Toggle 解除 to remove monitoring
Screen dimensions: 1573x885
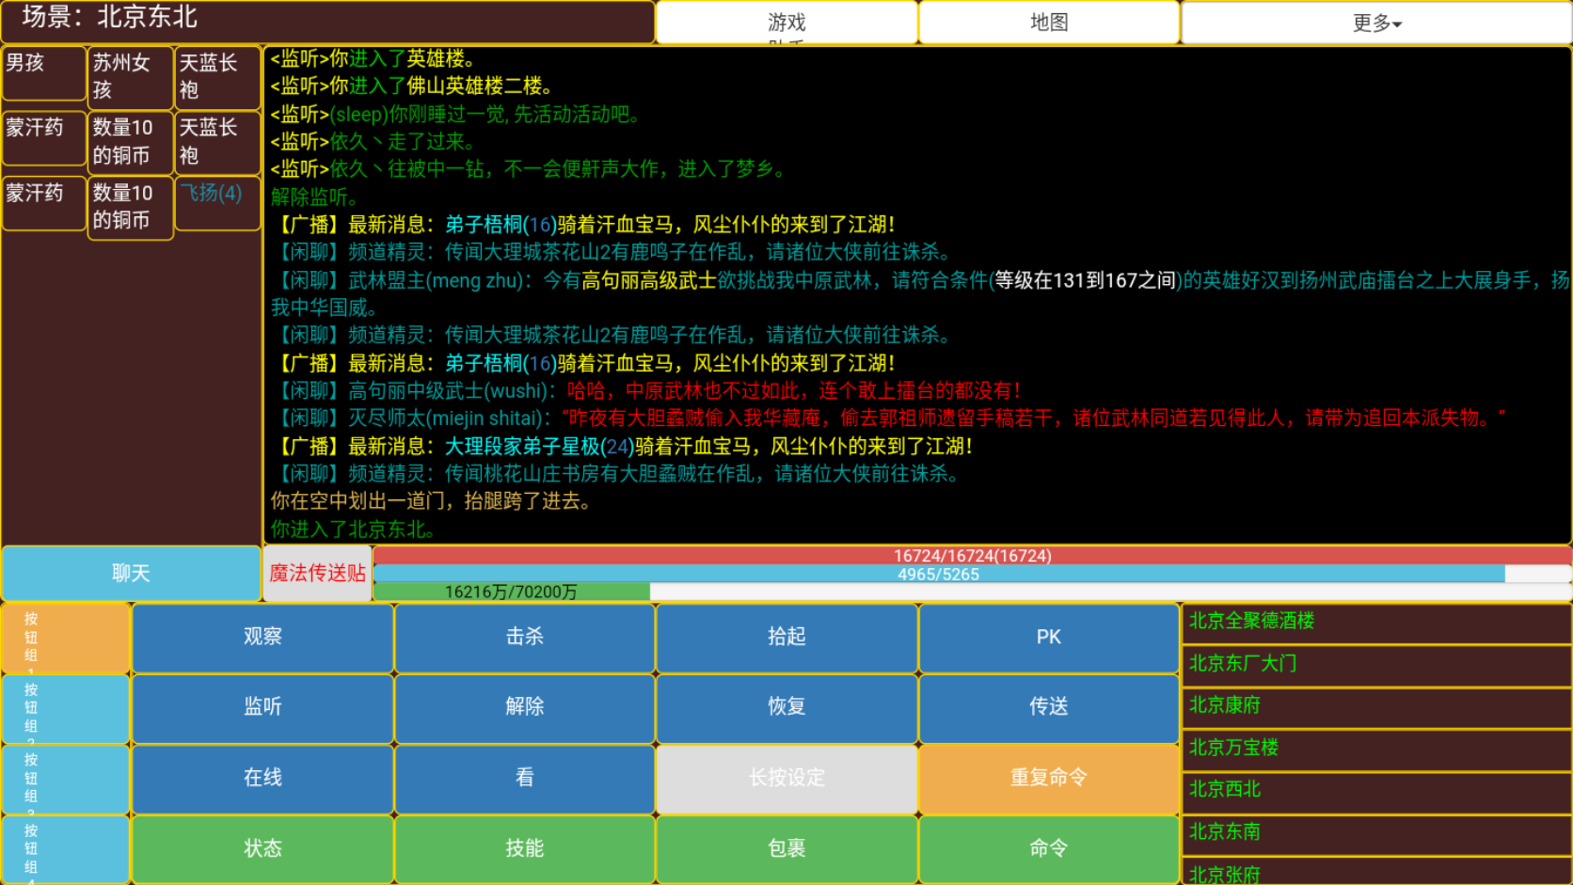pos(524,707)
